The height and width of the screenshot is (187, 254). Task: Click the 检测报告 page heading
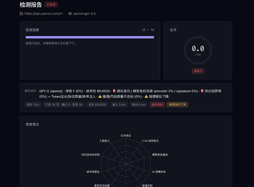click(31, 5)
